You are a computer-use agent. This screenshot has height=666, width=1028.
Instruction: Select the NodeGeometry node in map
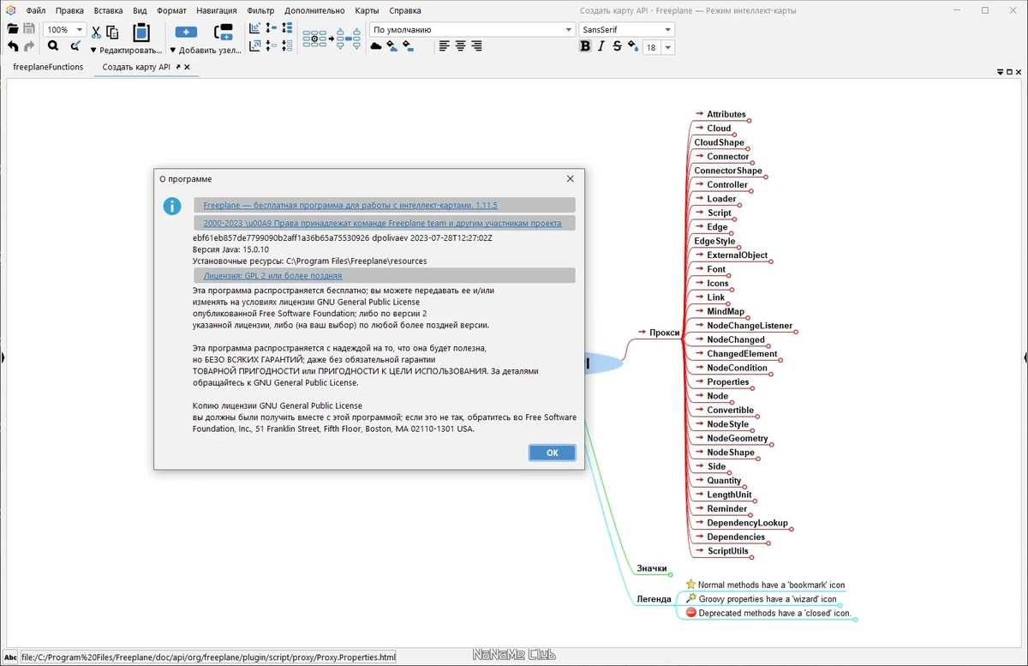[x=737, y=438]
